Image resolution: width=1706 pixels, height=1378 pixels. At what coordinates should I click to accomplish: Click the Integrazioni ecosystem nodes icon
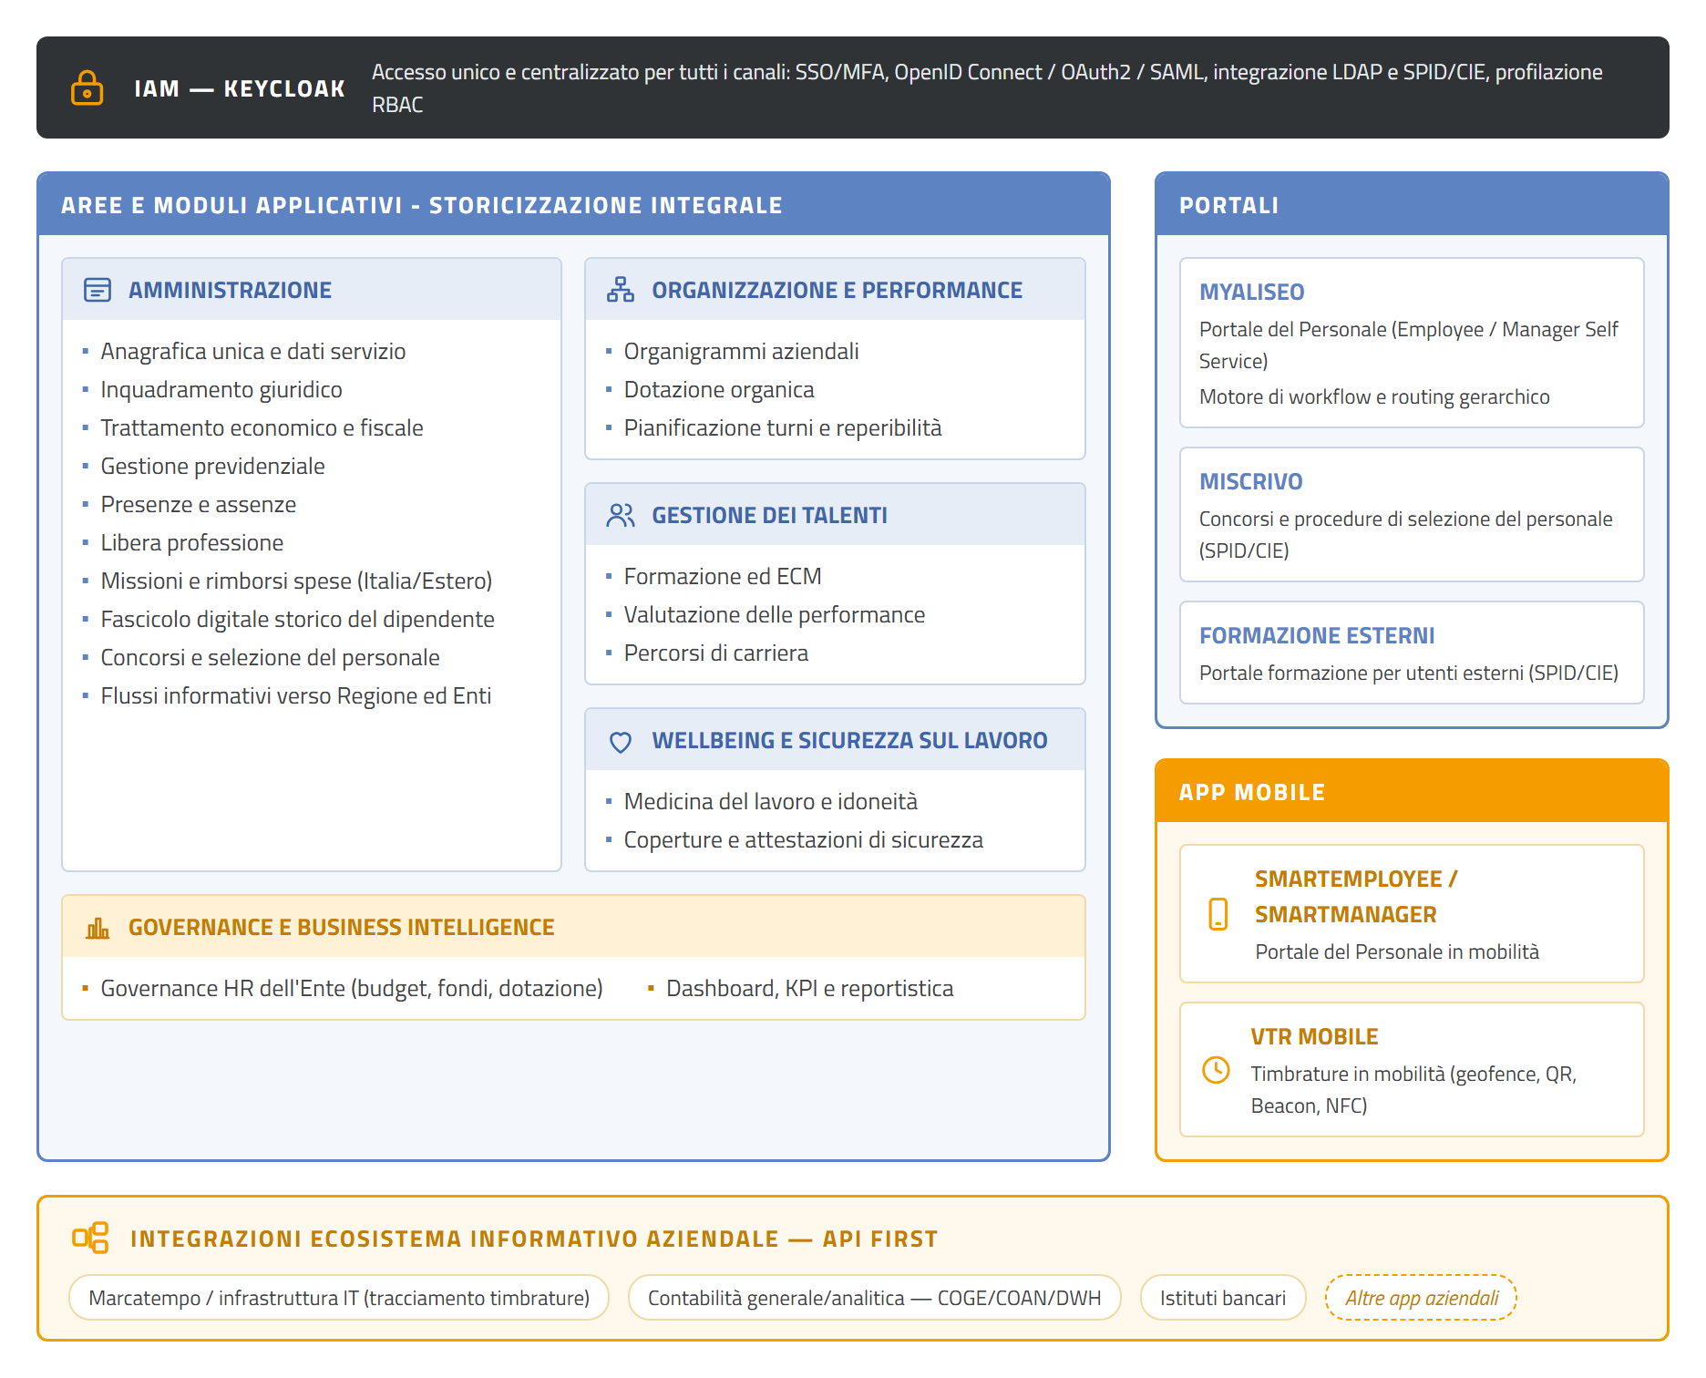[x=90, y=1238]
